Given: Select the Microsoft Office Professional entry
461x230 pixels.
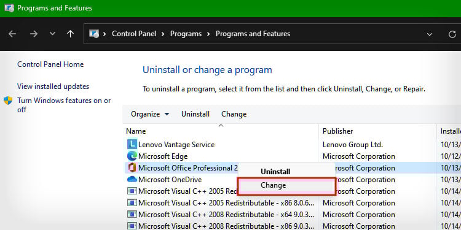Looking at the screenshot, I should pyautogui.click(x=188, y=168).
